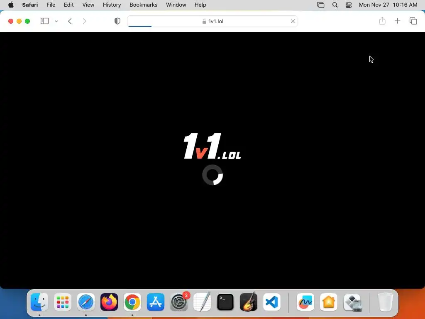Open the Share button
Screen dimensions: 425x319
(x=382, y=21)
